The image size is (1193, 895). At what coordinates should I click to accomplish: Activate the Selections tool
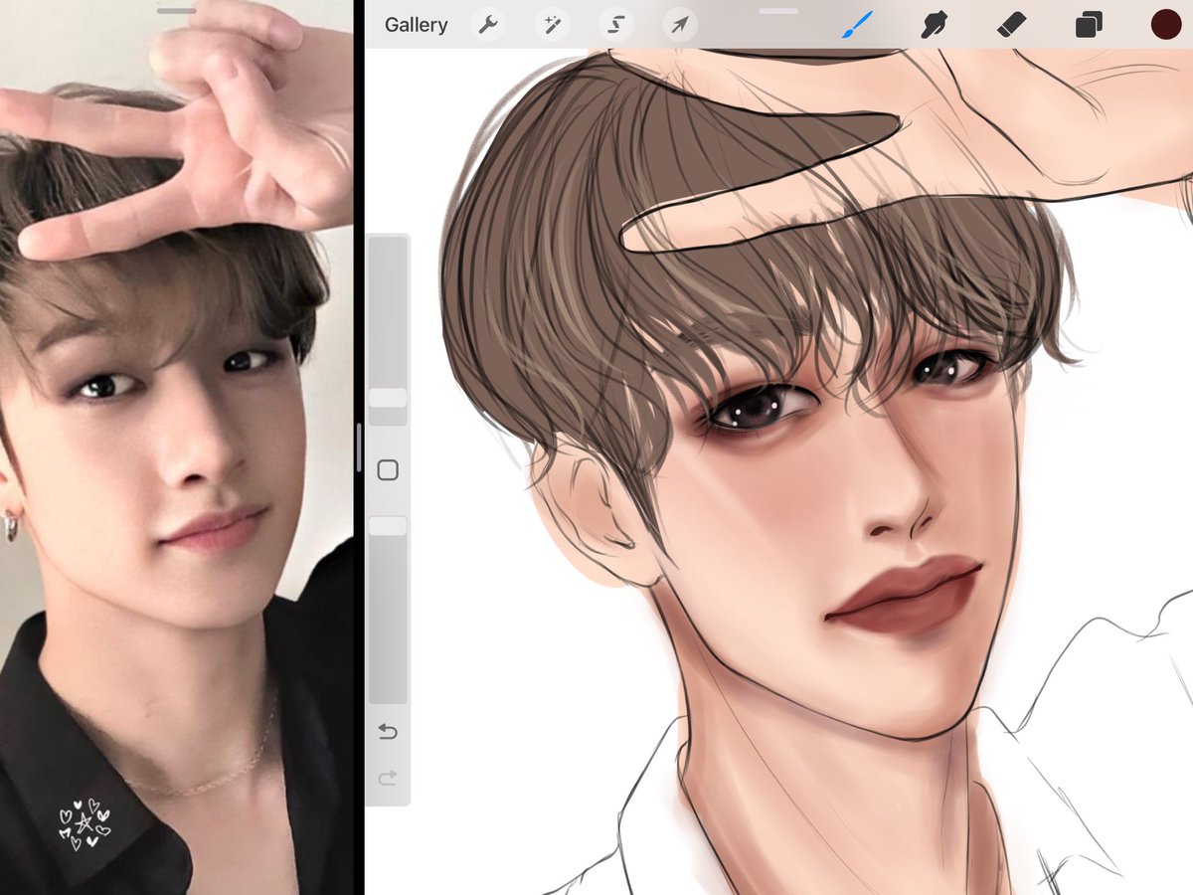click(x=616, y=24)
